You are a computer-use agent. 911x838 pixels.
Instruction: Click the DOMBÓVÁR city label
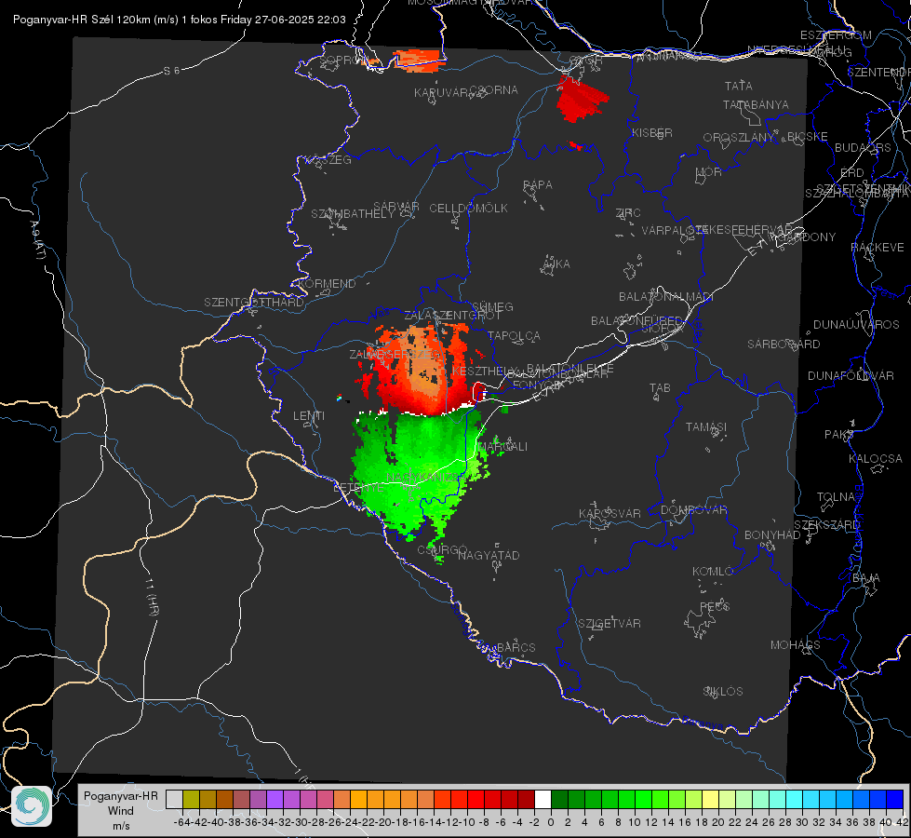694,510
